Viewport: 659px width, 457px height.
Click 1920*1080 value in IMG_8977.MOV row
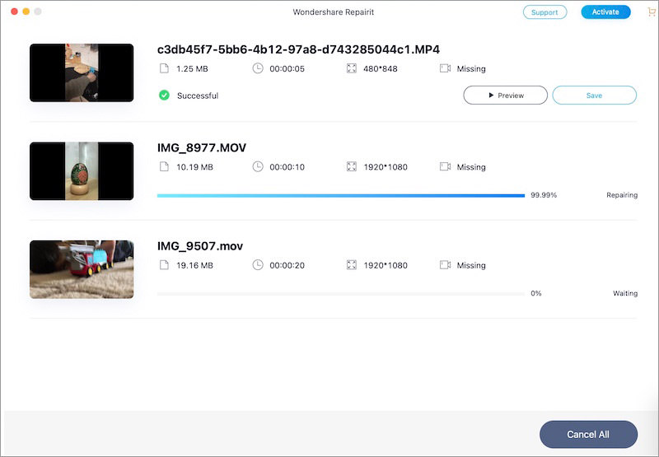pos(386,167)
